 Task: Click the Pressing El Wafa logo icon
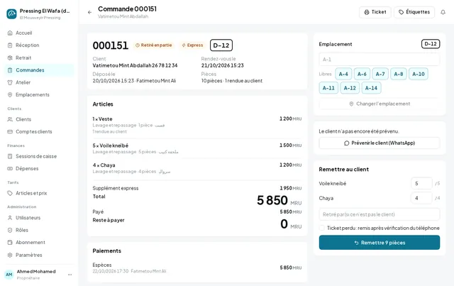[11, 13]
